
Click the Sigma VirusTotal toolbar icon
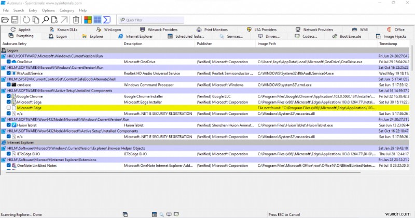coord(107,20)
